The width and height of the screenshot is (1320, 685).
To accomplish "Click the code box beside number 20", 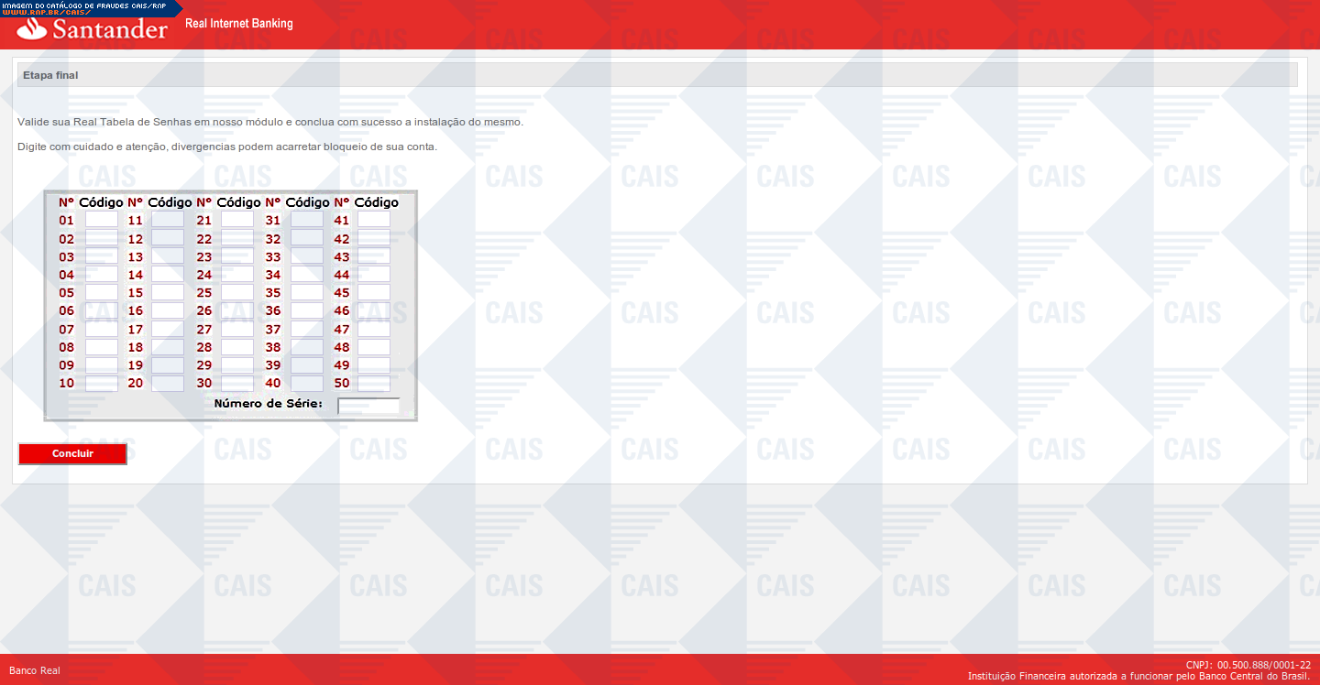I will coord(168,384).
